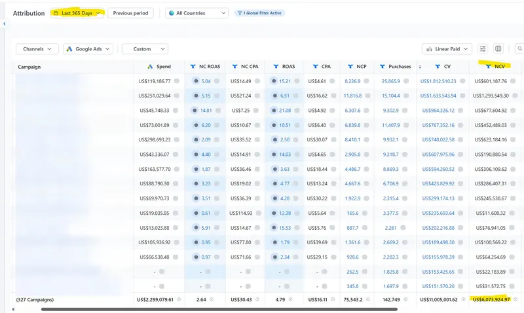Click the dark indicator left of NC ROAS 14.81
Viewport: 524px width, 313px height.
pos(195,110)
